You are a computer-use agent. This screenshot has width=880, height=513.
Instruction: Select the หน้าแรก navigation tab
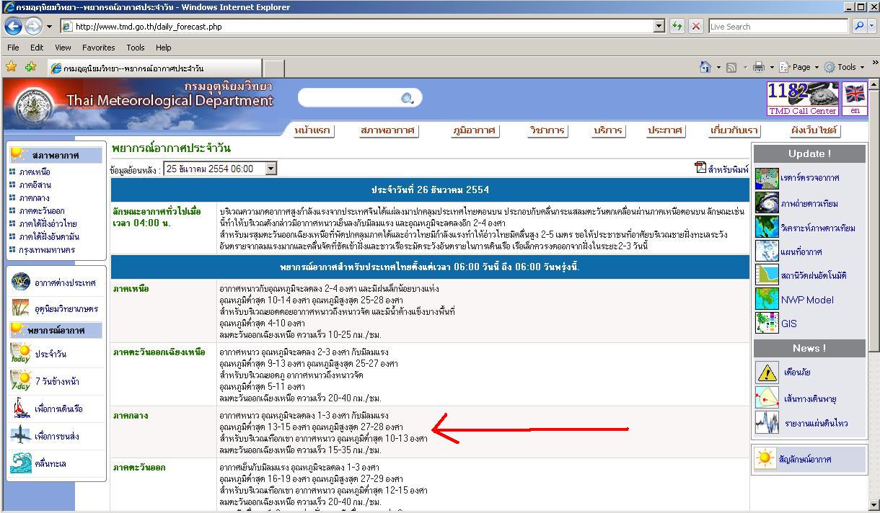312,130
